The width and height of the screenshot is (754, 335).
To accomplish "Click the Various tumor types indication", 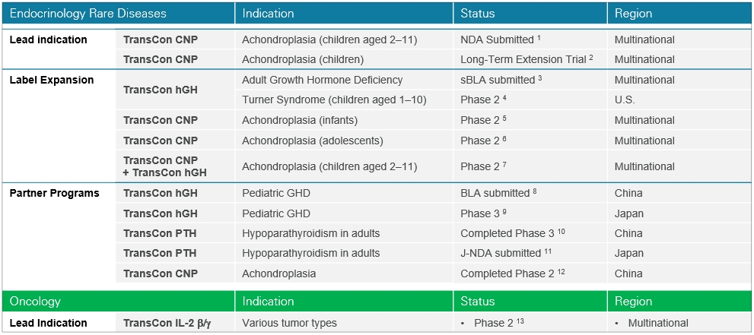I will click(289, 323).
